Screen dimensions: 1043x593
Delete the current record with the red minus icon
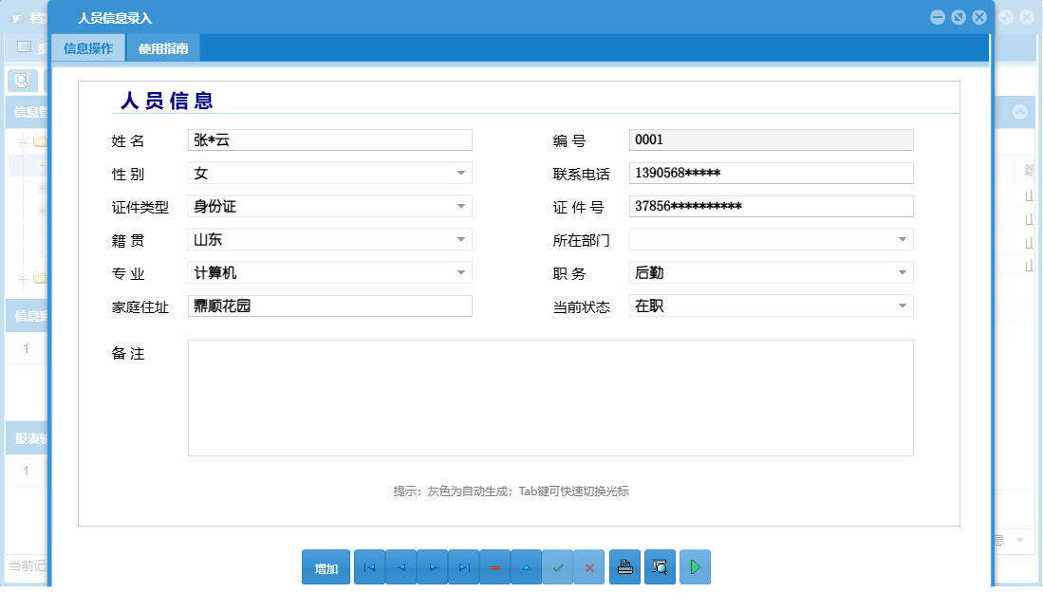tap(494, 566)
